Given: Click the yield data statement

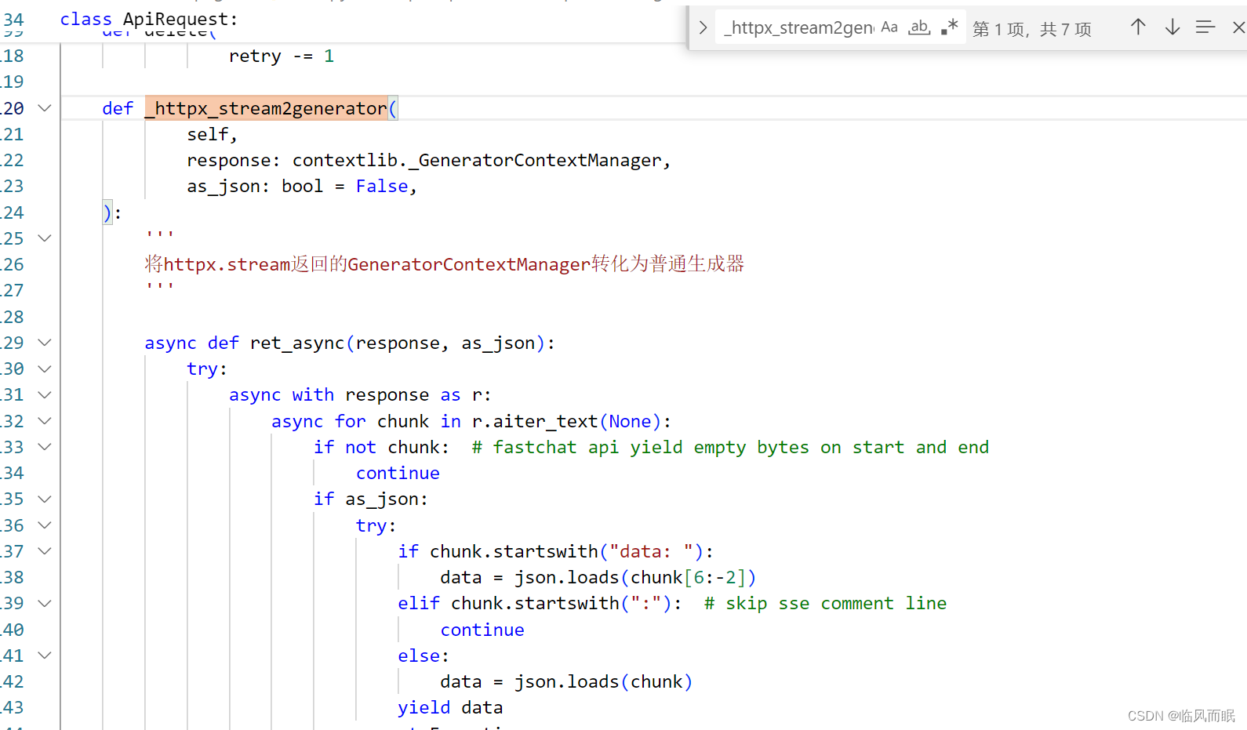Looking at the screenshot, I should click(x=450, y=707).
